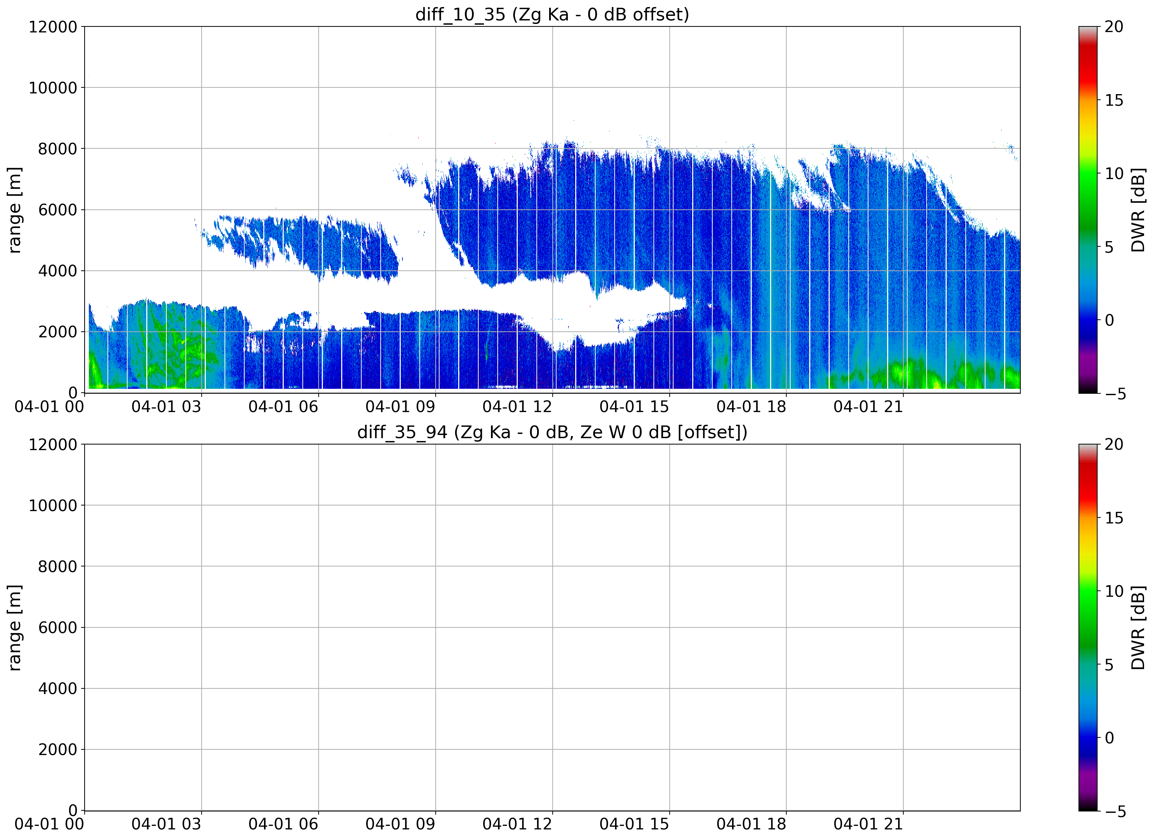1155x840 pixels.
Task: Click colorbar tick "15" of diff_35_94 plot
Action: [1114, 518]
